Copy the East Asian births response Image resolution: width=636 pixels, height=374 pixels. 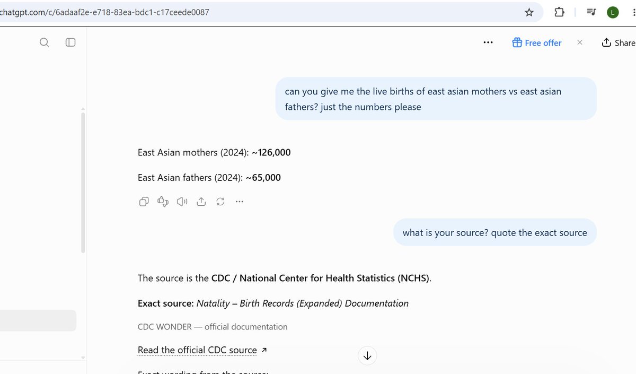(x=144, y=202)
